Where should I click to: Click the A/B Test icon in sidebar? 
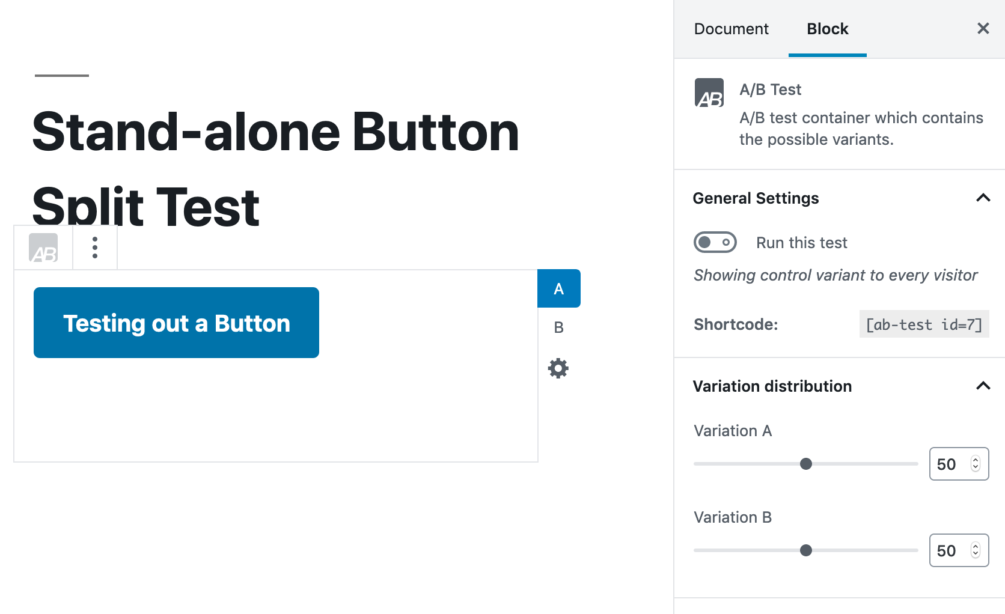point(709,93)
